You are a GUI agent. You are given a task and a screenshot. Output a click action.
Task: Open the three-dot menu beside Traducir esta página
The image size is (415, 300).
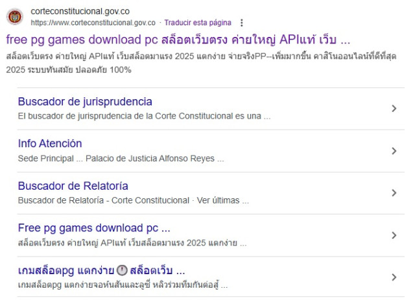242,23
